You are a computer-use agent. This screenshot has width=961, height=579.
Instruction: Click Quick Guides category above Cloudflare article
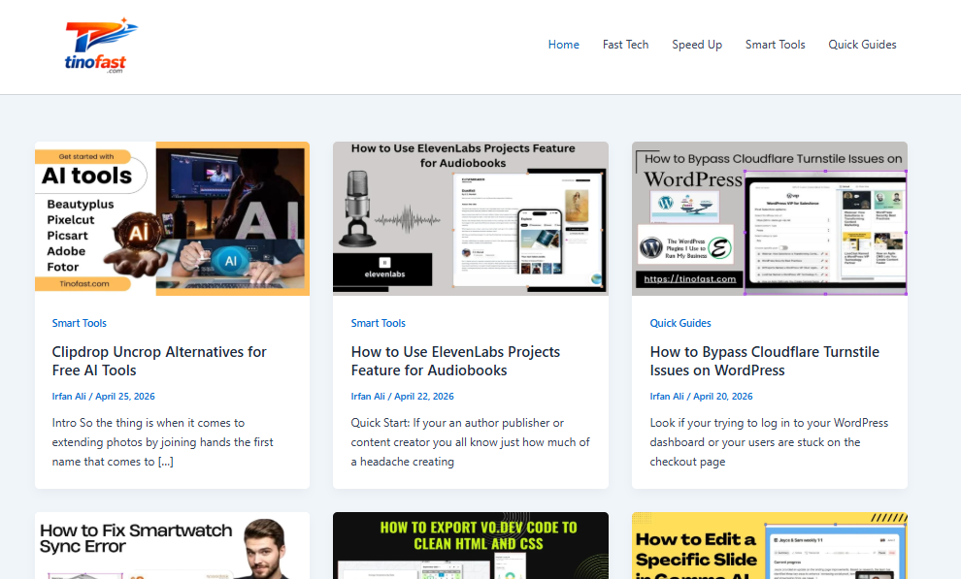click(680, 323)
